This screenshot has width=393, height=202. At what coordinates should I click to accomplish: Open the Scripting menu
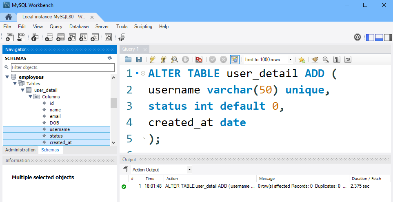[x=143, y=26]
